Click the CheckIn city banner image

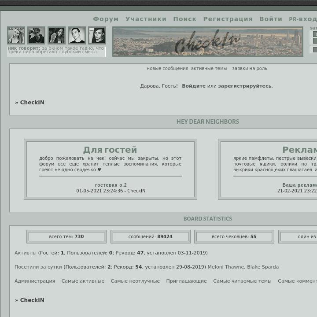(x=207, y=42)
